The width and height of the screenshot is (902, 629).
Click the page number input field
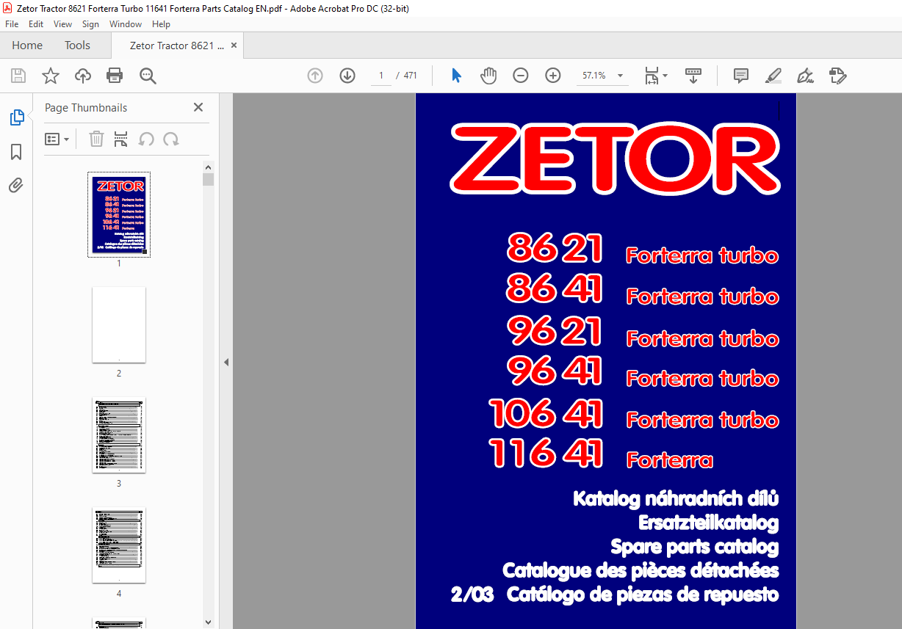pyautogui.click(x=380, y=76)
